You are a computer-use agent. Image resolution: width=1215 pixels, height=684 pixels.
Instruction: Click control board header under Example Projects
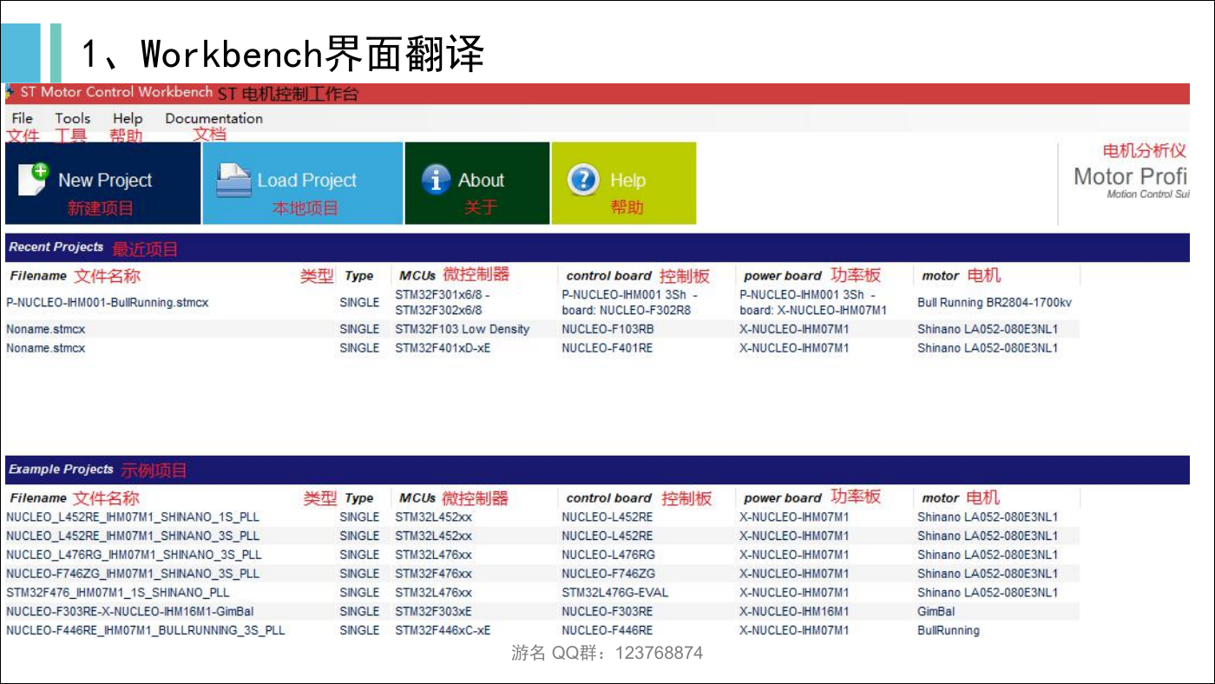click(x=608, y=498)
